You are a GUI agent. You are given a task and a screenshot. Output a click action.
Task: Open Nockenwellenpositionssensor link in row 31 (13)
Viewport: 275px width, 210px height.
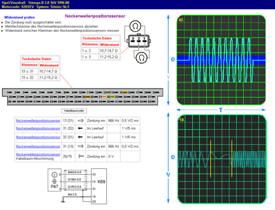[x=38, y=146]
